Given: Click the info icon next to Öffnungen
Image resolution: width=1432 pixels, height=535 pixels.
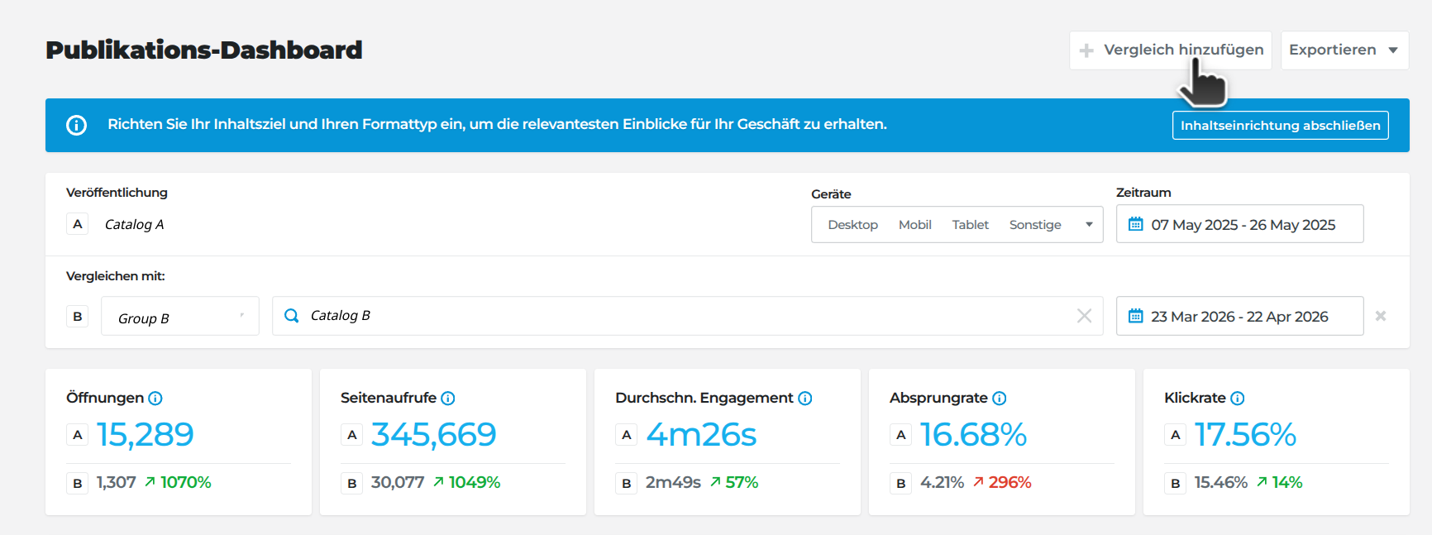Looking at the screenshot, I should [155, 399].
